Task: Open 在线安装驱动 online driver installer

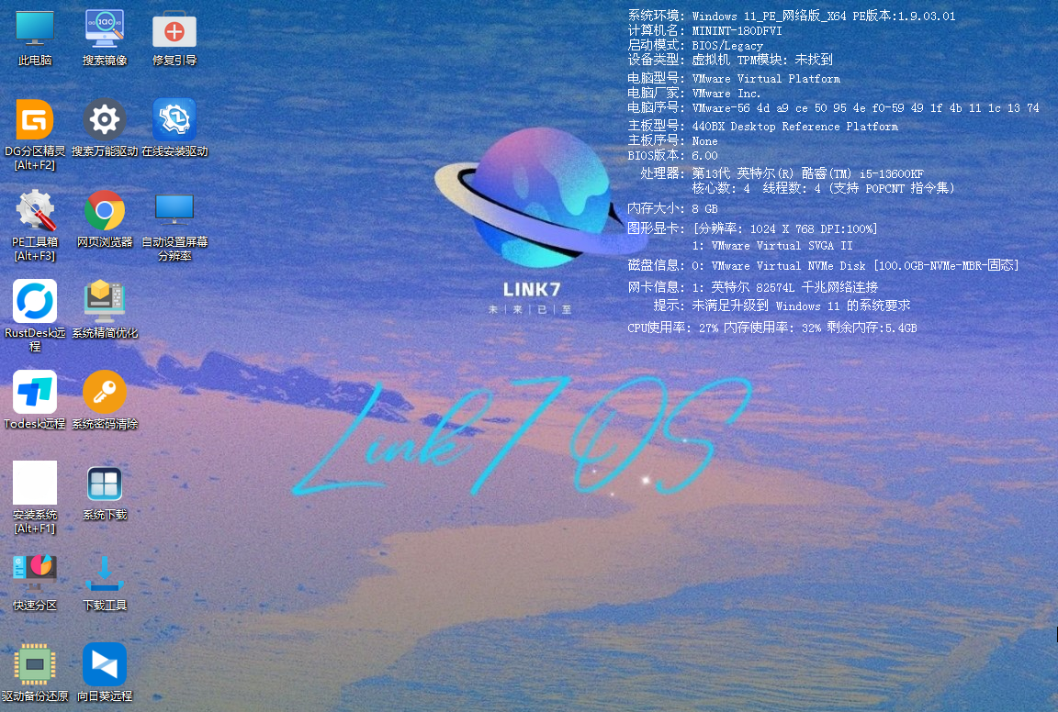Action: click(x=174, y=120)
